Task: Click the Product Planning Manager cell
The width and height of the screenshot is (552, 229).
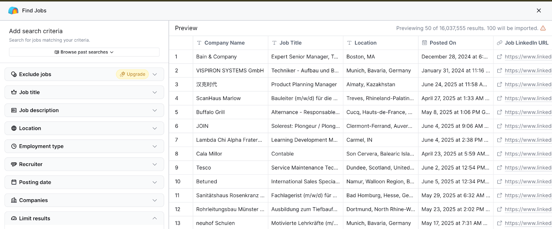Action: click(306, 84)
